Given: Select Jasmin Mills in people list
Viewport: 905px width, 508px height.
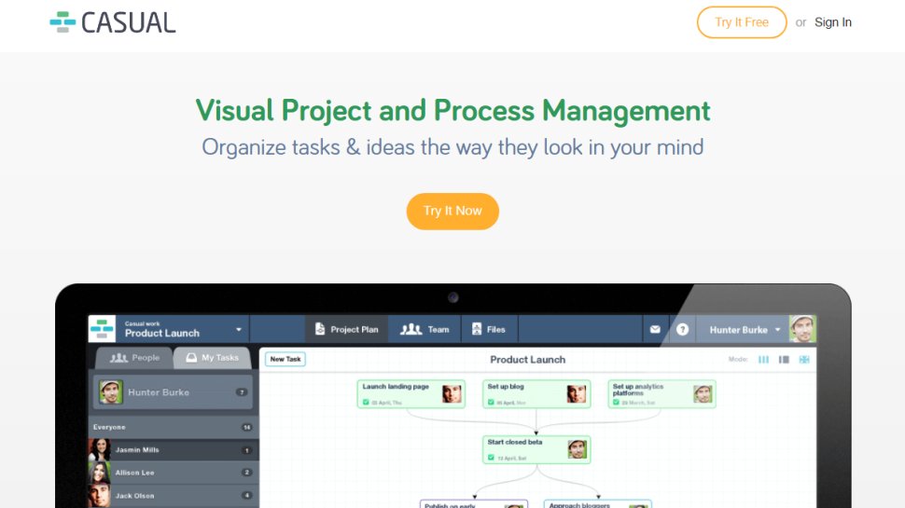Looking at the screenshot, I should (173, 450).
